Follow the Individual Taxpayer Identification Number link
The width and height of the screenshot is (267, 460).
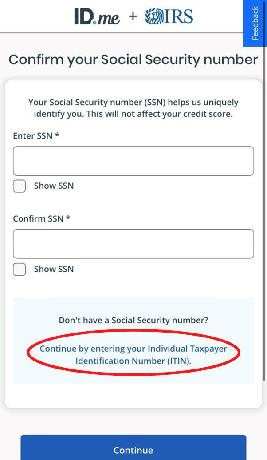[x=133, y=354]
